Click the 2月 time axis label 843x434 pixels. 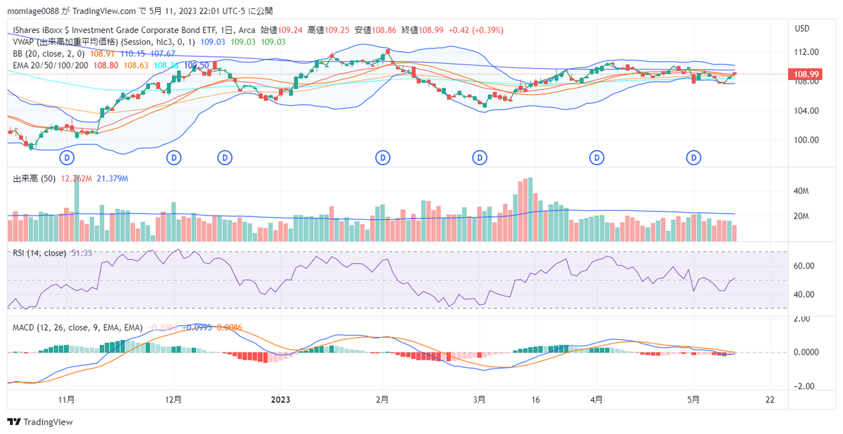(383, 400)
